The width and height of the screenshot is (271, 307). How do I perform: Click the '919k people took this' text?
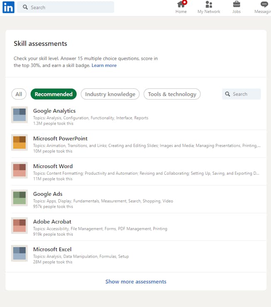(53, 234)
